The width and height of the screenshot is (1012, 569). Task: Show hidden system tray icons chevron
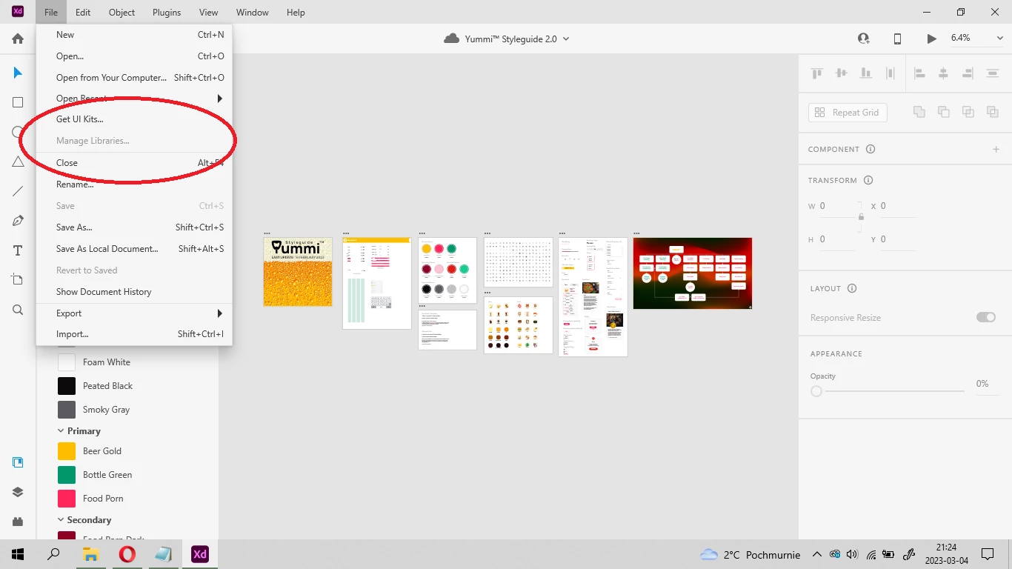coord(817,554)
